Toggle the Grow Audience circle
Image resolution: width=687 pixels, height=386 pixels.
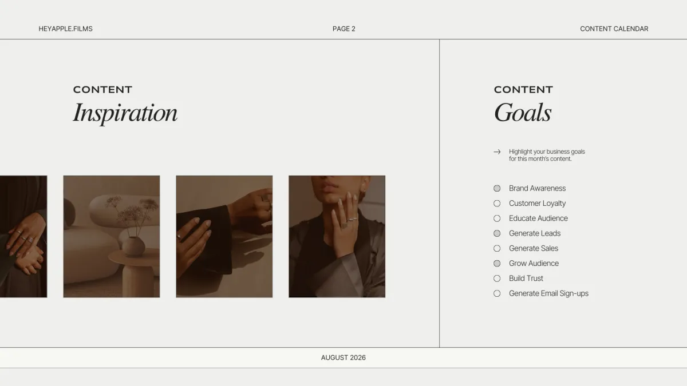point(497,263)
